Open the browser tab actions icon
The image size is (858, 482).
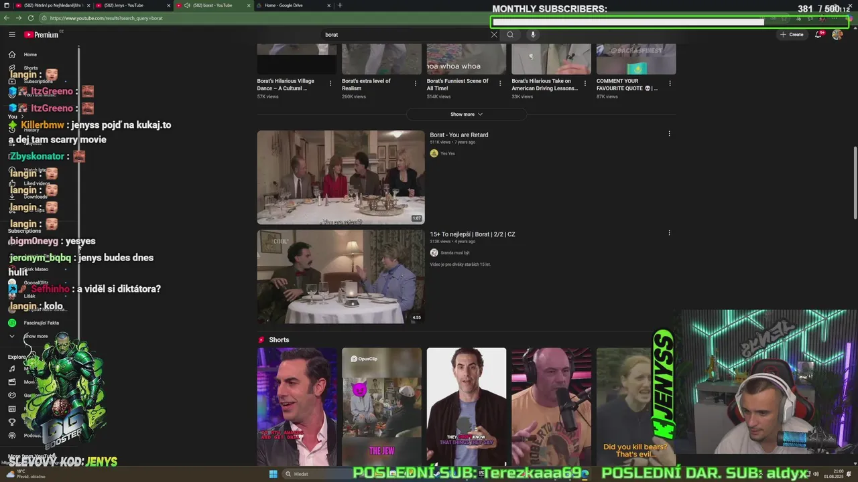(x=5, y=5)
